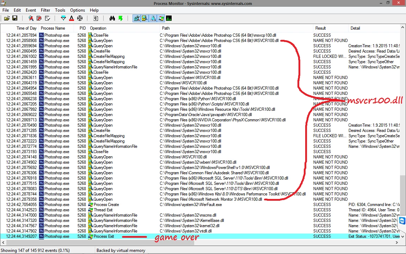Toggle Show File System Activity icon
The width and height of the screenshot is (406, 254).
pyautogui.click(x=144, y=18)
